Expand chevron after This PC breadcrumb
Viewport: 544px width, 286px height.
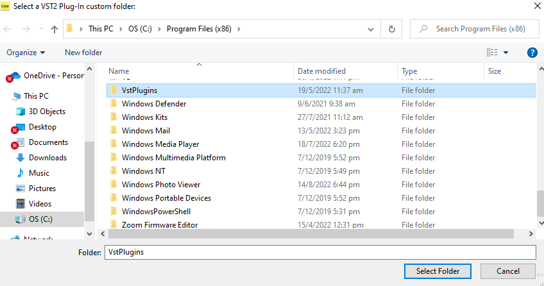[x=121, y=29]
